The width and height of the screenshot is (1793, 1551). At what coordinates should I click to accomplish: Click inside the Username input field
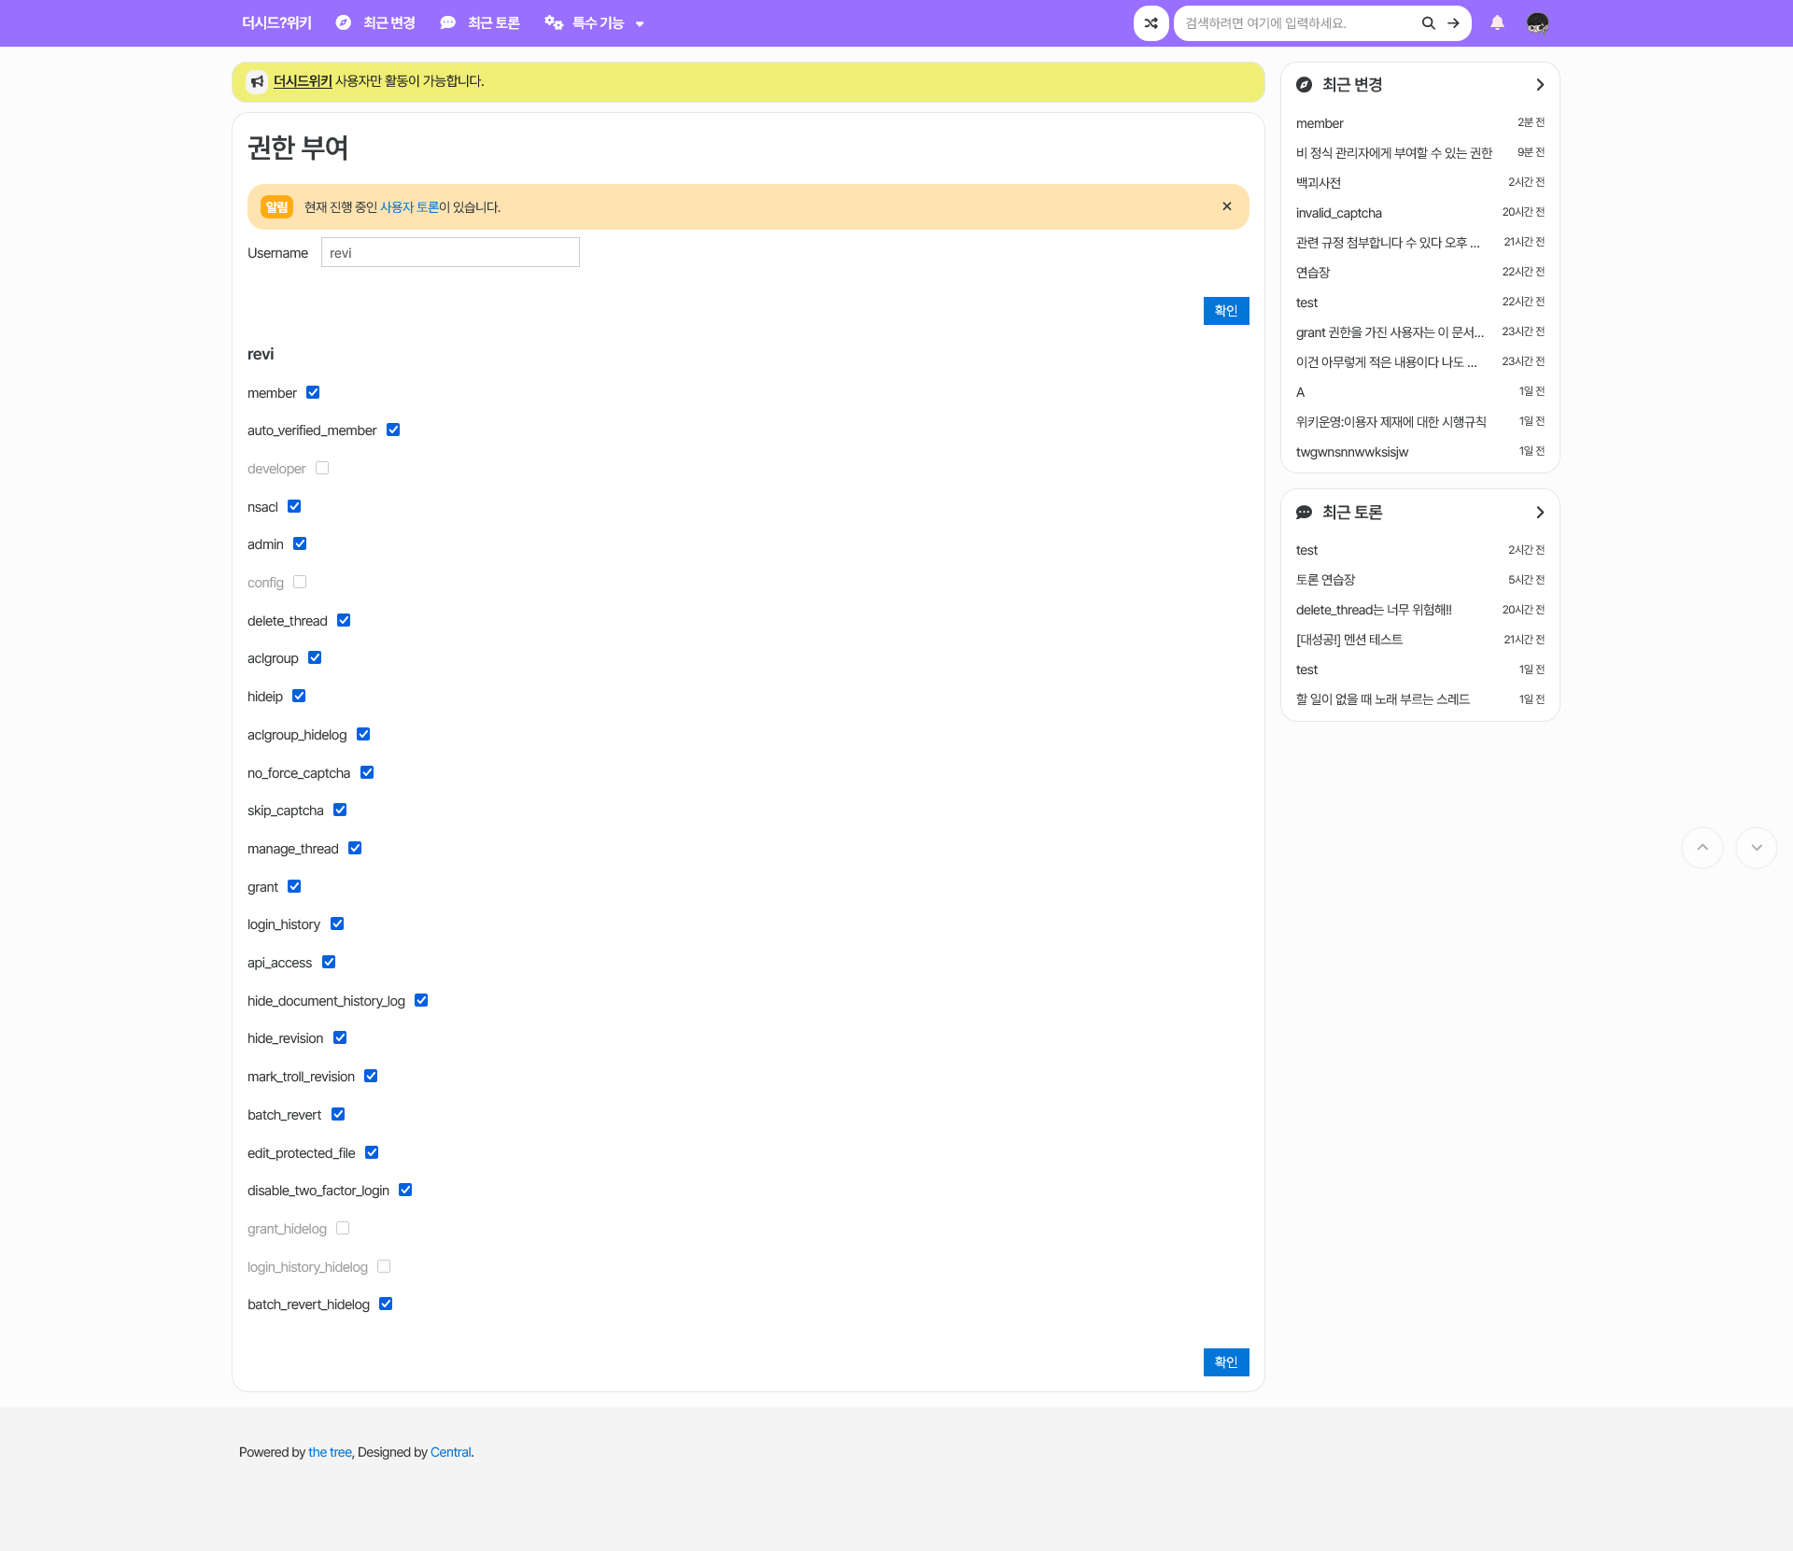pyautogui.click(x=450, y=252)
